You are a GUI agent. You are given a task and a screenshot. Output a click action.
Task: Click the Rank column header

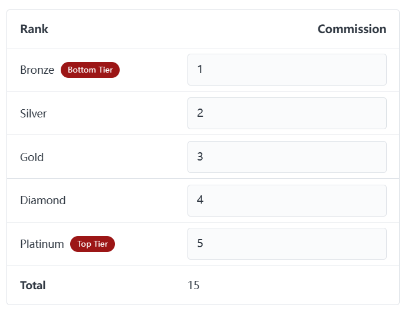pyautogui.click(x=34, y=29)
